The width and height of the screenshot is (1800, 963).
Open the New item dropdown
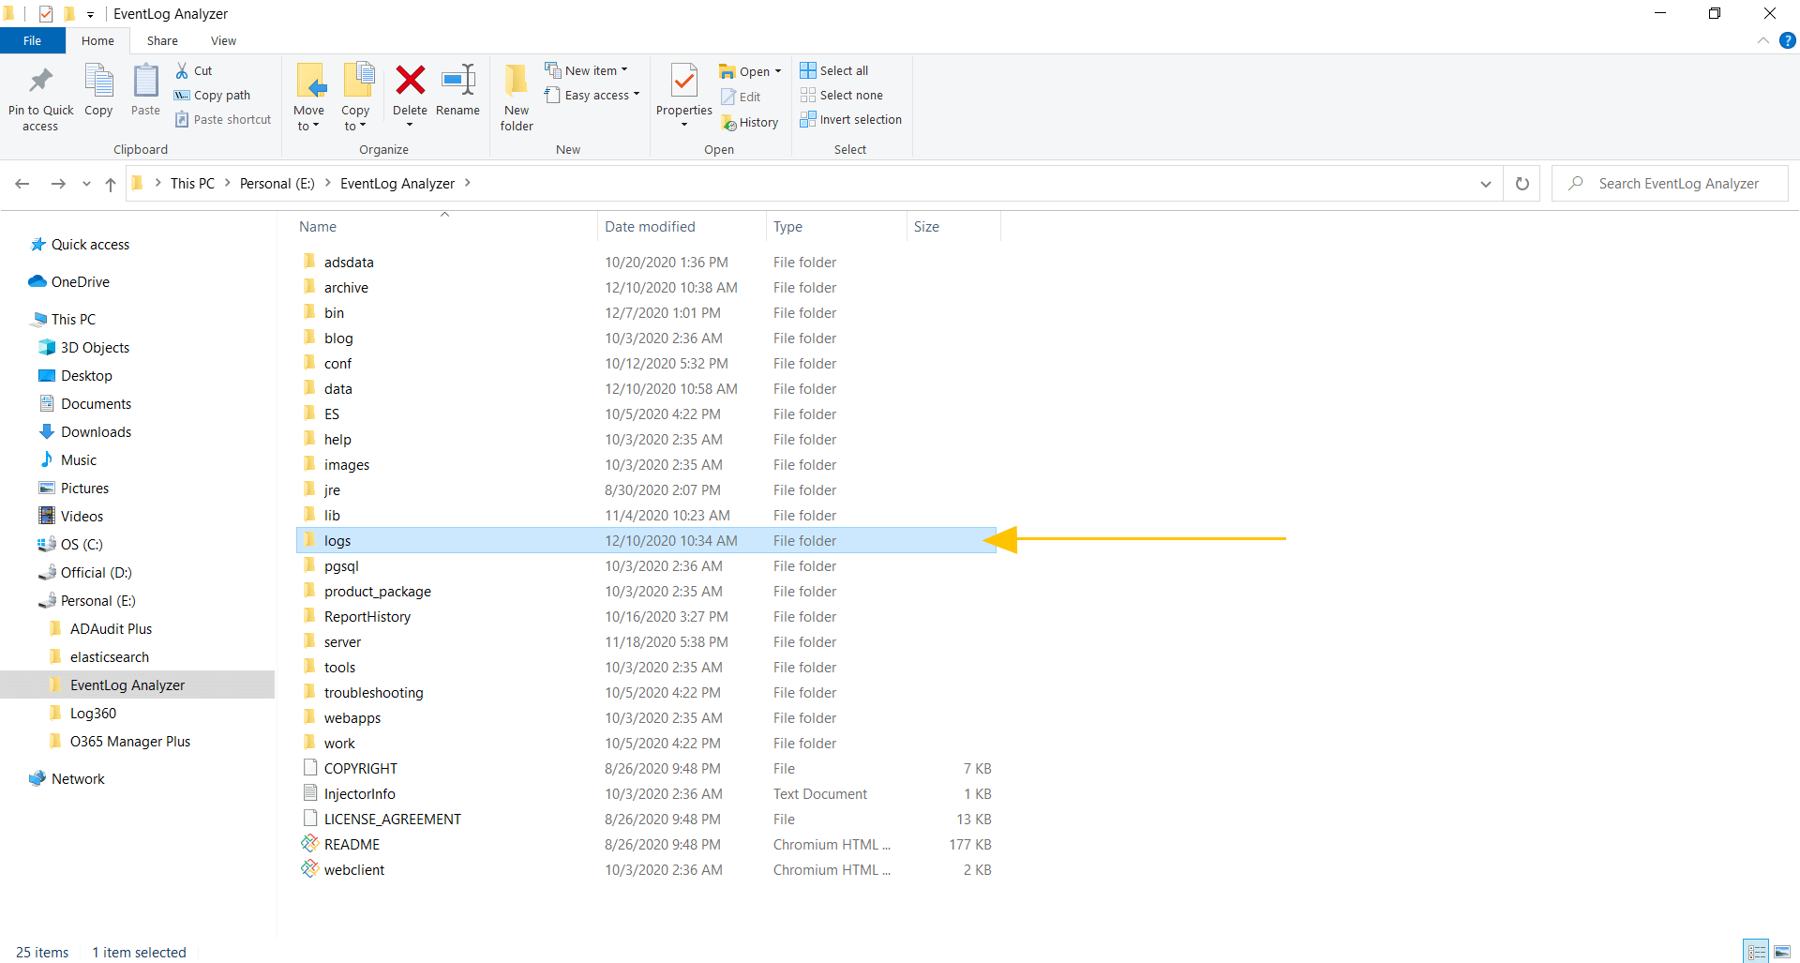click(587, 69)
